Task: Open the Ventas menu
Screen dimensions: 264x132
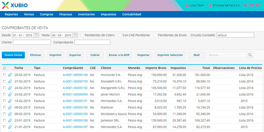Action: point(29,14)
